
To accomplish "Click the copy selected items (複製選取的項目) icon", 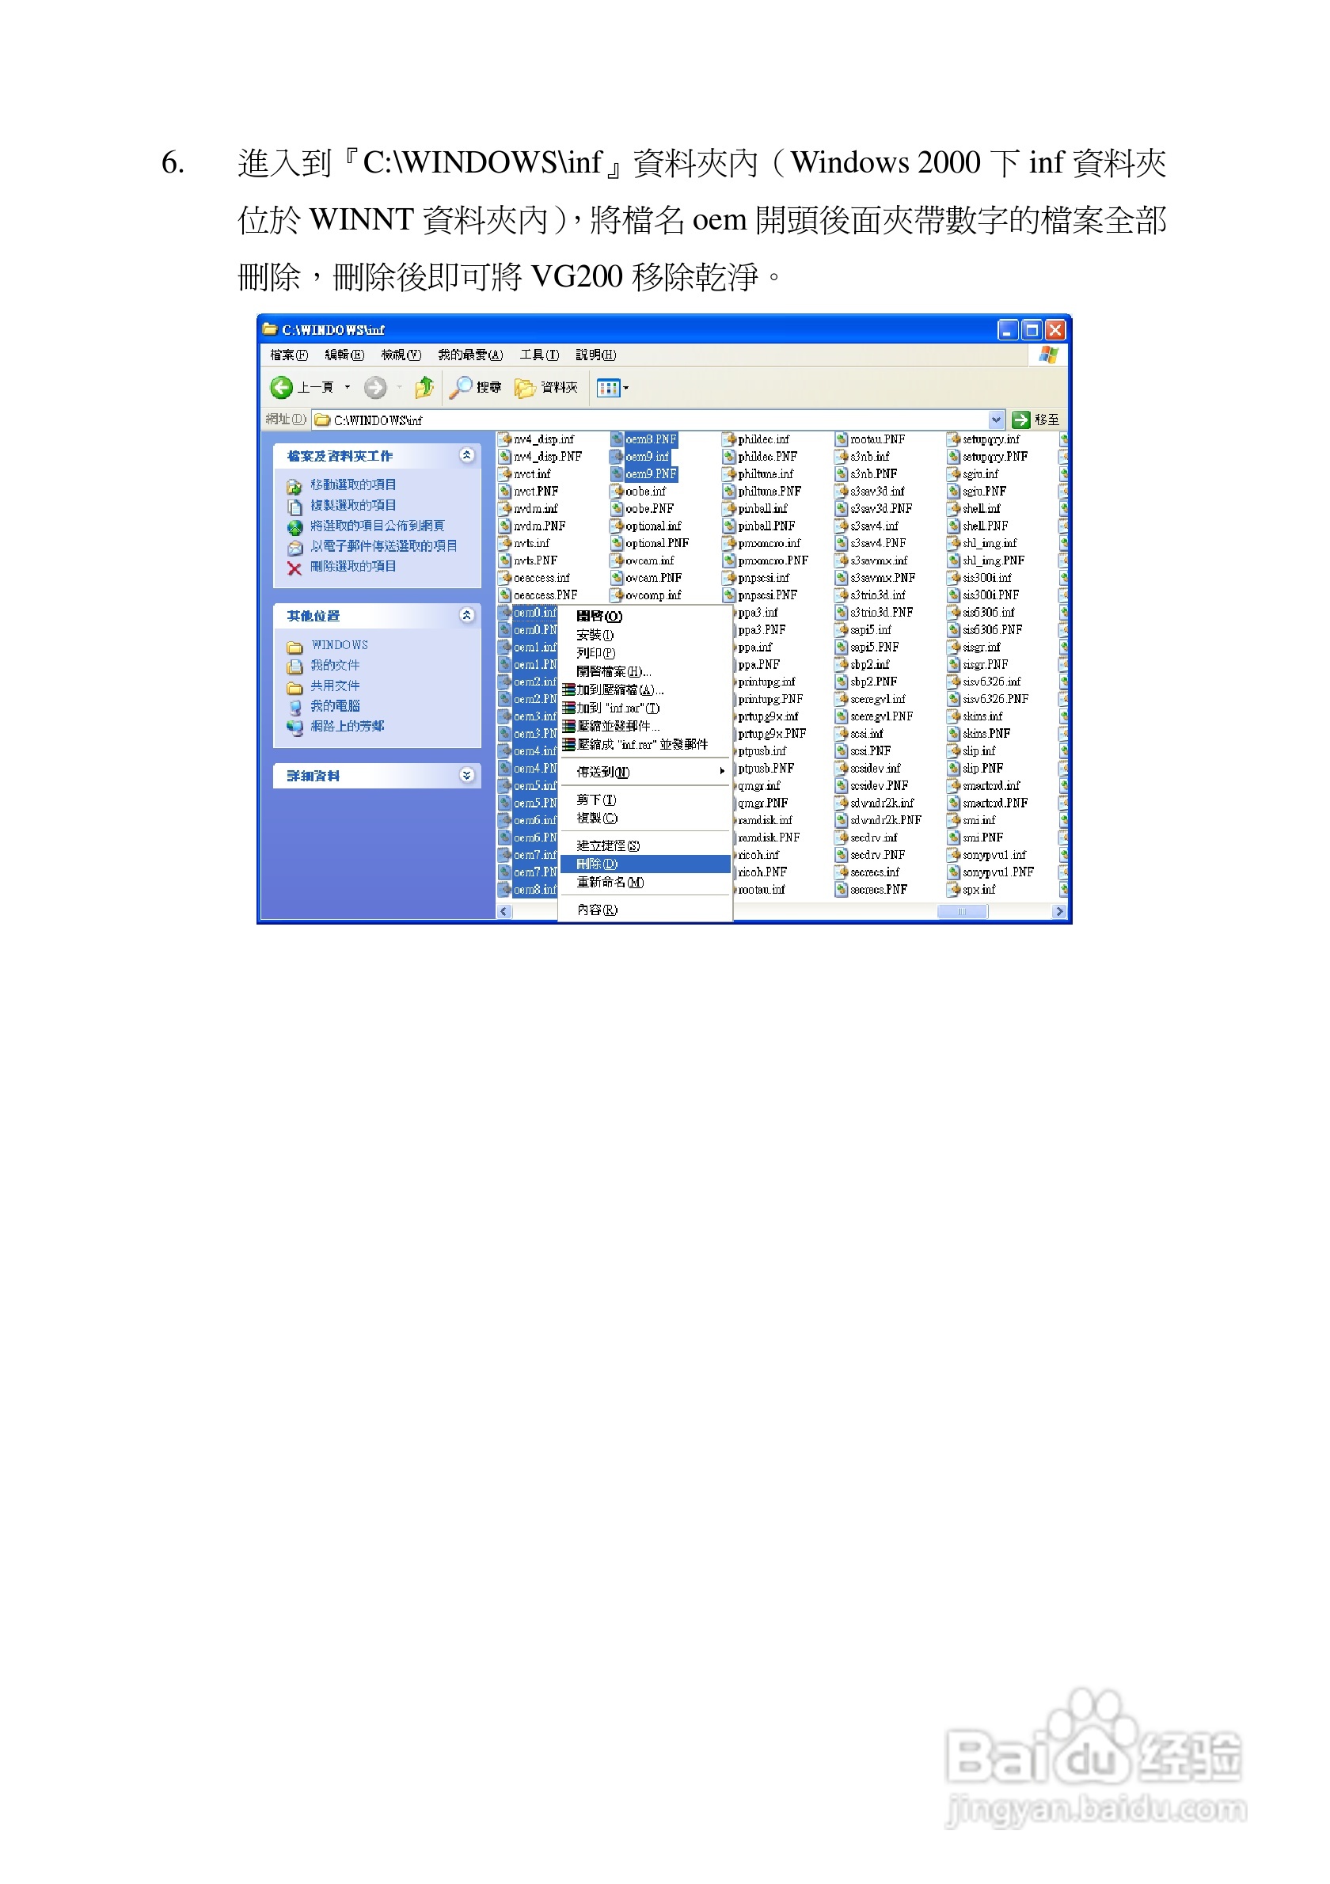I will 294,507.
